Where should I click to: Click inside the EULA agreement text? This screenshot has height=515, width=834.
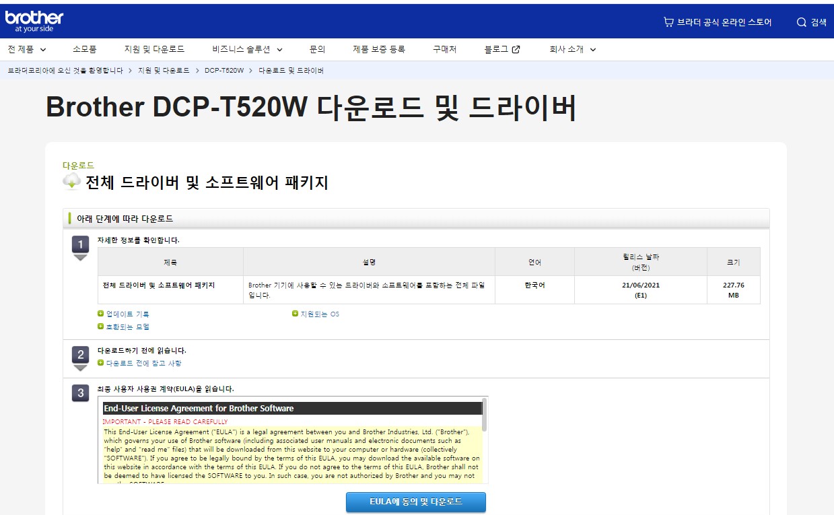[x=292, y=453]
